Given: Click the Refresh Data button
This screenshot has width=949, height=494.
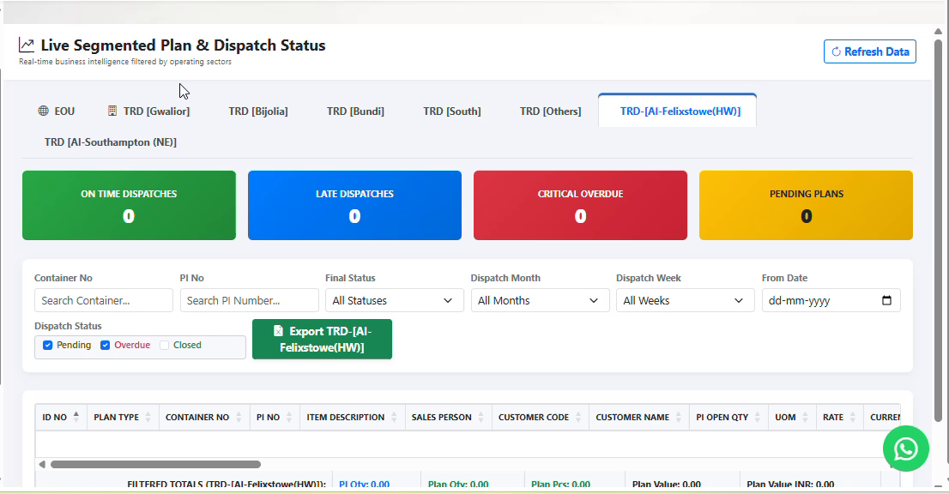Looking at the screenshot, I should [x=870, y=51].
